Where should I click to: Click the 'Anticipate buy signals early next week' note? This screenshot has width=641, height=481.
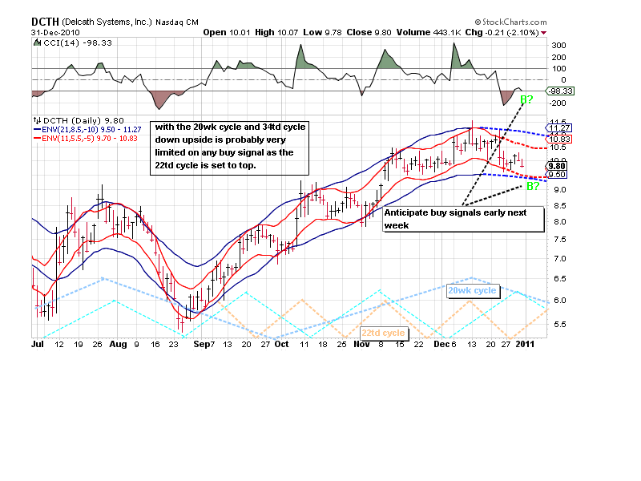pos(464,219)
